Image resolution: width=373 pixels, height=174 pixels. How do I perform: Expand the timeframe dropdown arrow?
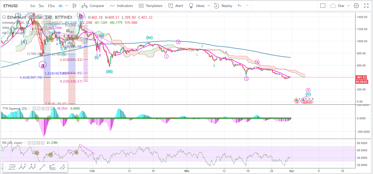(67, 6)
